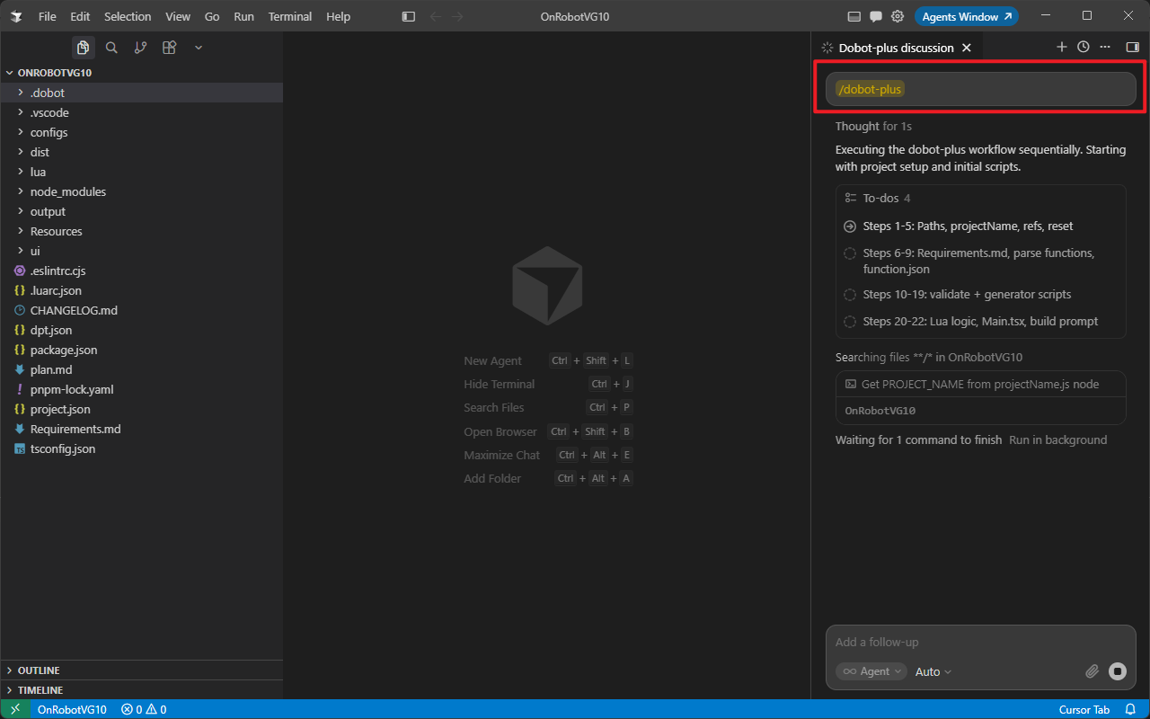Expand the configs folder

(141, 132)
